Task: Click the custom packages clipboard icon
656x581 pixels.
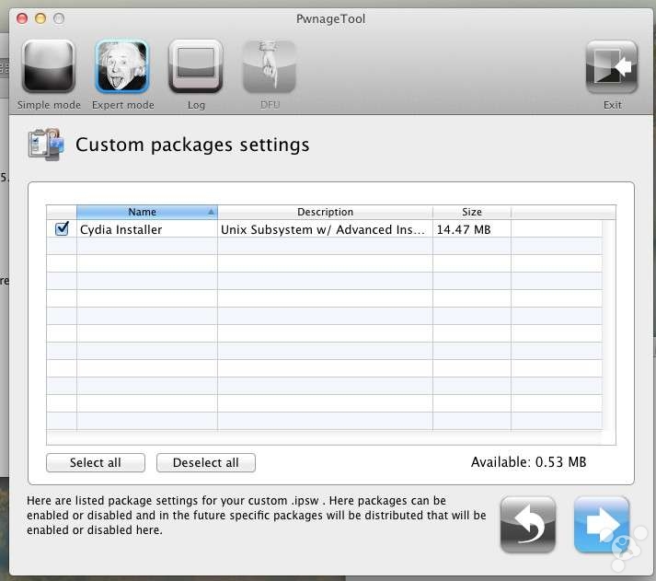Action: pos(46,145)
